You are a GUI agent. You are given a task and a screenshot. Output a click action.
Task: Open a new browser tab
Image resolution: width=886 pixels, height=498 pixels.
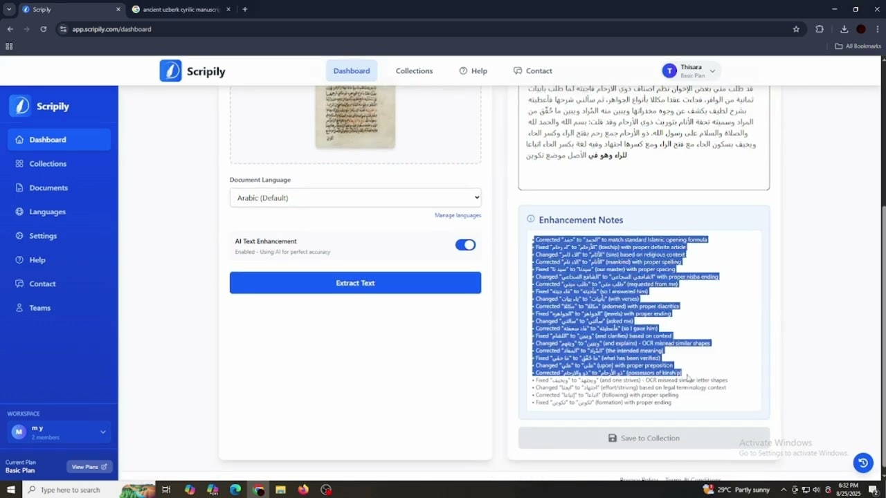click(x=244, y=10)
